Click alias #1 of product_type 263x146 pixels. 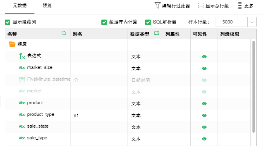76,115
